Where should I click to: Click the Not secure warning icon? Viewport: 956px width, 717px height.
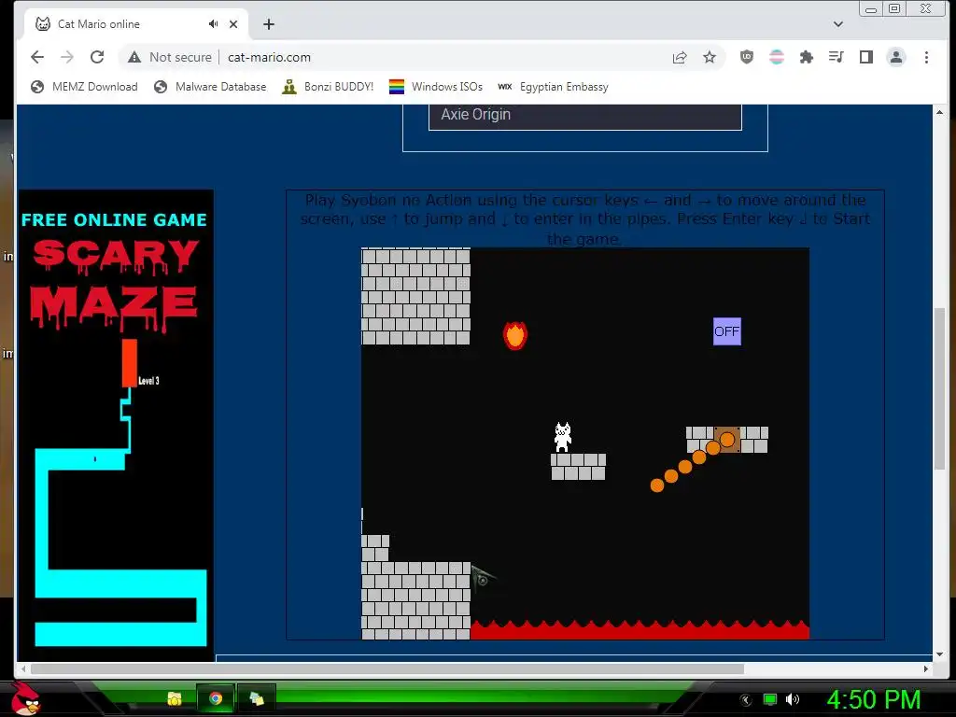(x=134, y=57)
